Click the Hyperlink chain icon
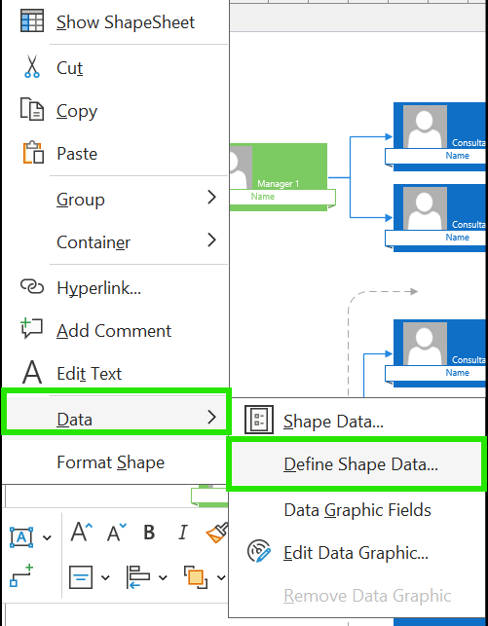The image size is (488, 626). [x=31, y=286]
